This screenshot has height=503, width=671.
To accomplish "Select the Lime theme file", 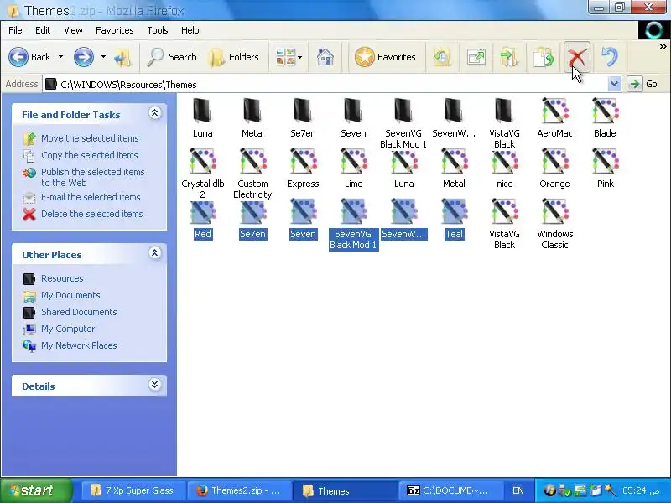I will pos(353,161).
